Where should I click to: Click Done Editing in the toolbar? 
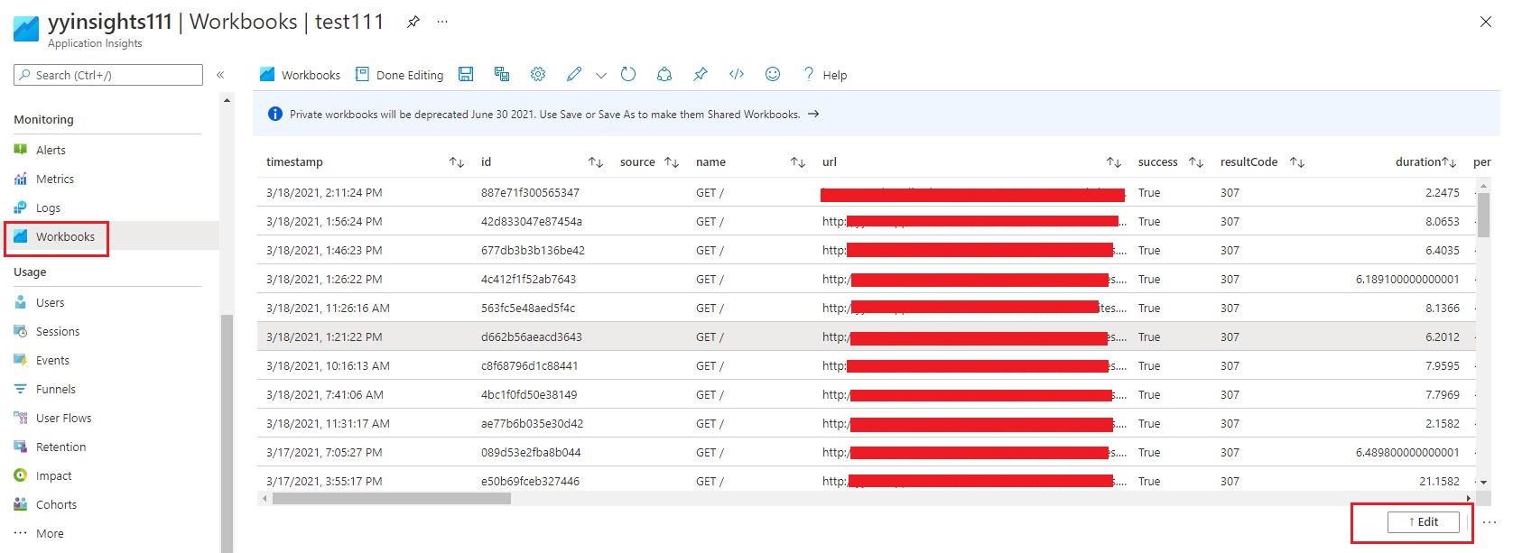pos(399,75)
